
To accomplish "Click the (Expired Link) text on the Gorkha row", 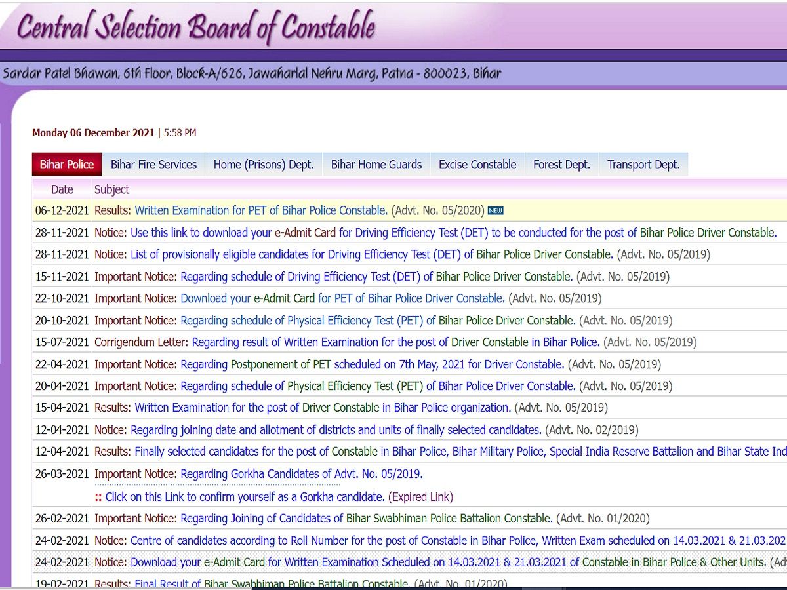I will coord(420,496).
